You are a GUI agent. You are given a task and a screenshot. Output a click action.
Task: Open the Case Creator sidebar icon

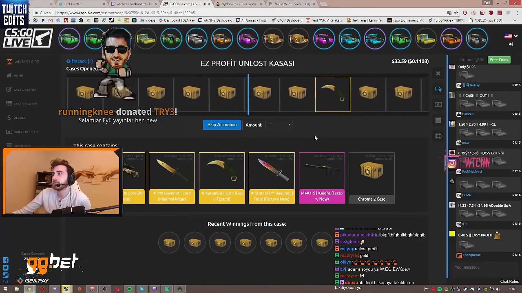9,90
